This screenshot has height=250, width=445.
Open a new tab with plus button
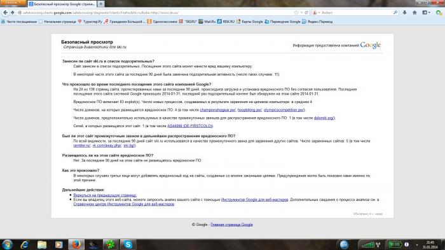pos(100,4)
